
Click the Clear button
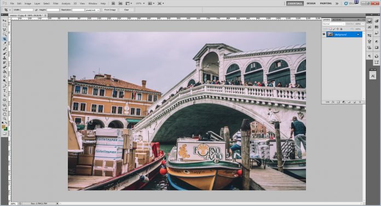click(x=126, y=10)
